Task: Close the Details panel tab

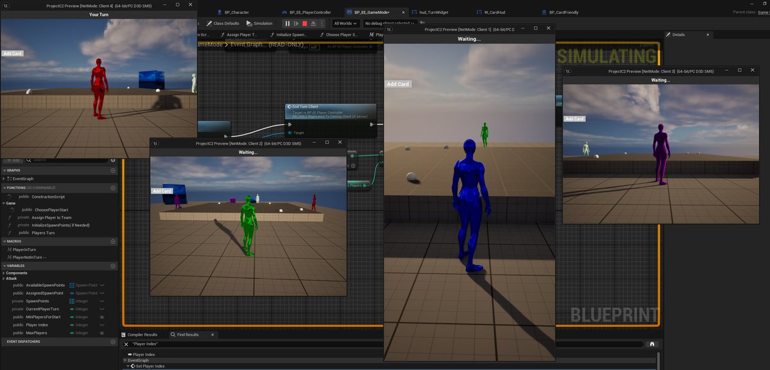Action: [706, 35]
